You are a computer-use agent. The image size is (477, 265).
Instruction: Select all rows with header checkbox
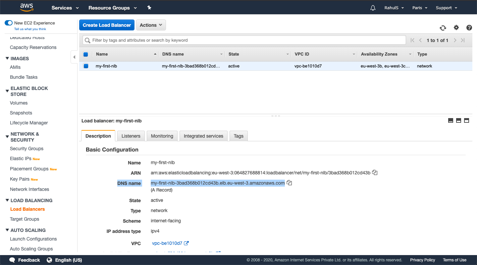tap(86, 54)
